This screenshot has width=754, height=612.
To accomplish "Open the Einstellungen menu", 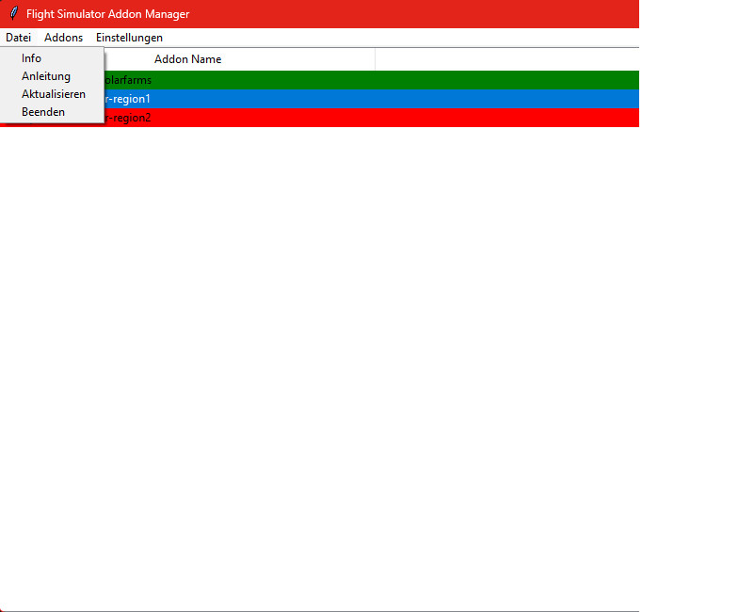I will (x=129, y=38).
